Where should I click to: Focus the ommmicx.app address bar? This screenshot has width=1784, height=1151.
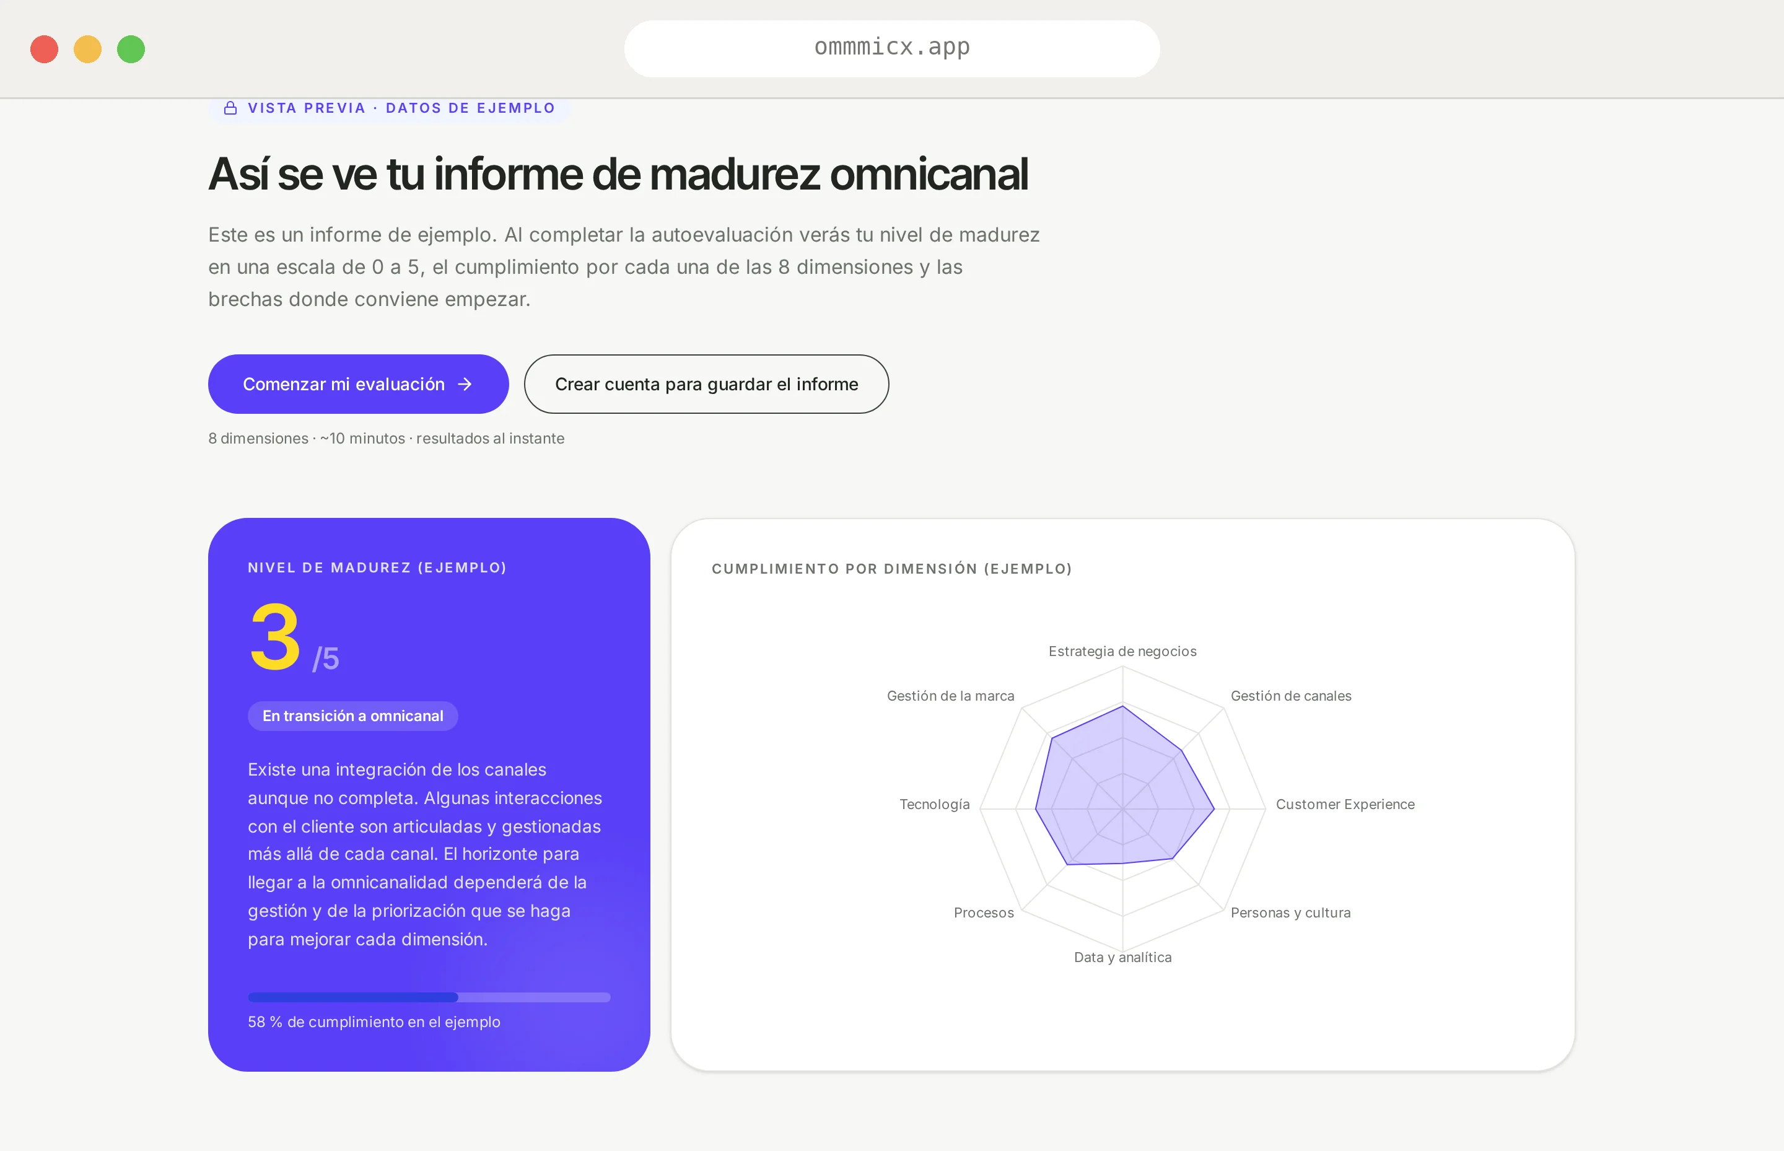(x=891, y=48)
